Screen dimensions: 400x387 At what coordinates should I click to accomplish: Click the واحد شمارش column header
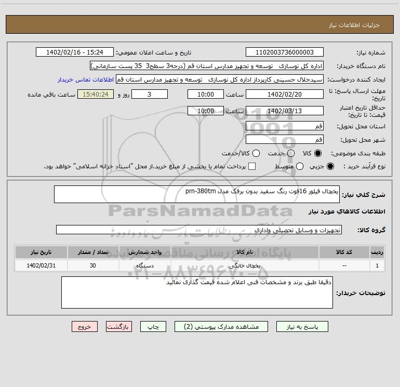(144, 252)
